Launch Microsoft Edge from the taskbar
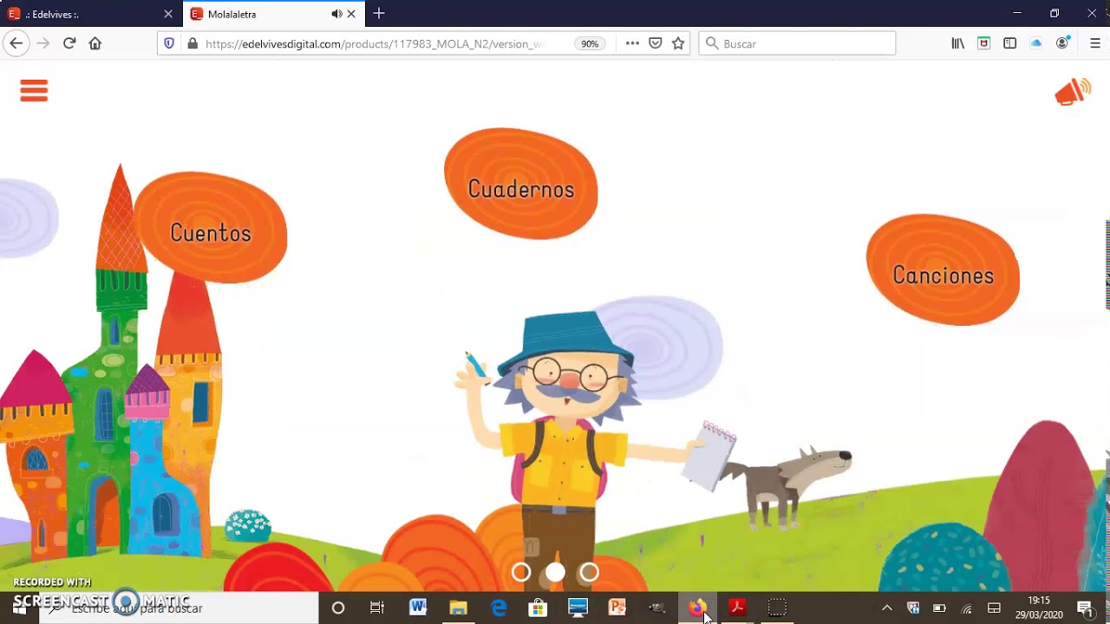The image size is (1110, 624). (x=499, y=608)
